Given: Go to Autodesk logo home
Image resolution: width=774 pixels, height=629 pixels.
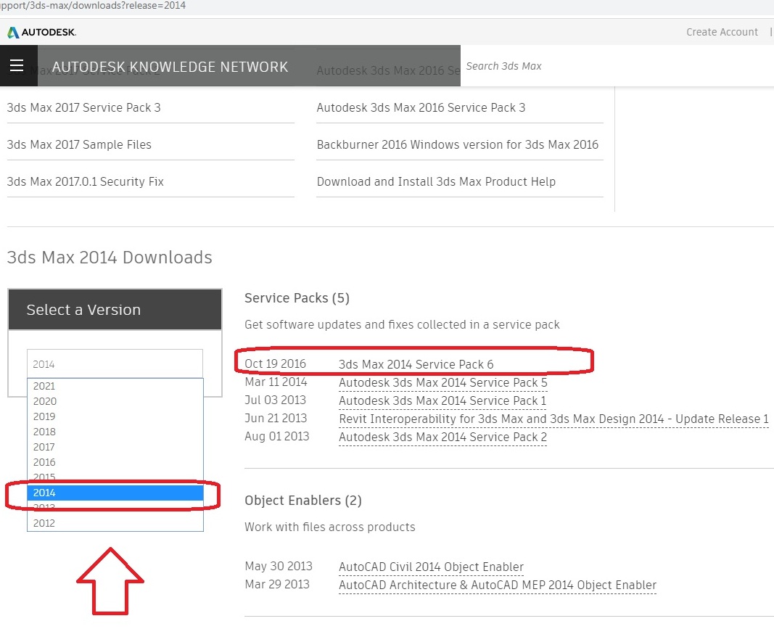Looking at the screenshot, I should (x=41, y=33).
